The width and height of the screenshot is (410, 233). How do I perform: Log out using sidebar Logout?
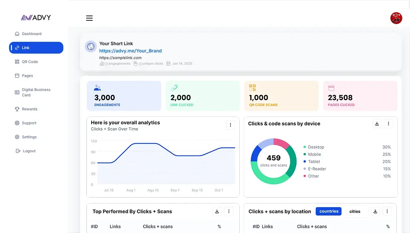point(29,151)
